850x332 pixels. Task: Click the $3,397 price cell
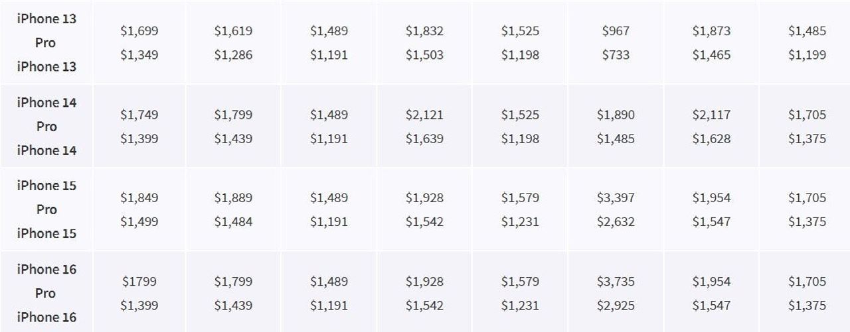pyautogui.click(x=616, y=197)
